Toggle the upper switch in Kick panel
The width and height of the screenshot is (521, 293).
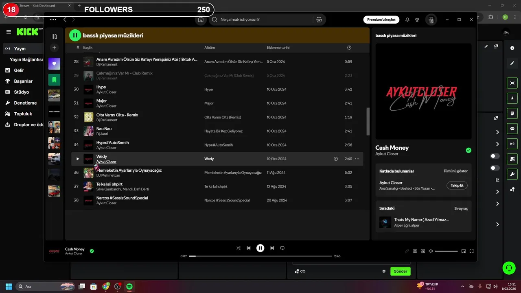tap(495, 156)
